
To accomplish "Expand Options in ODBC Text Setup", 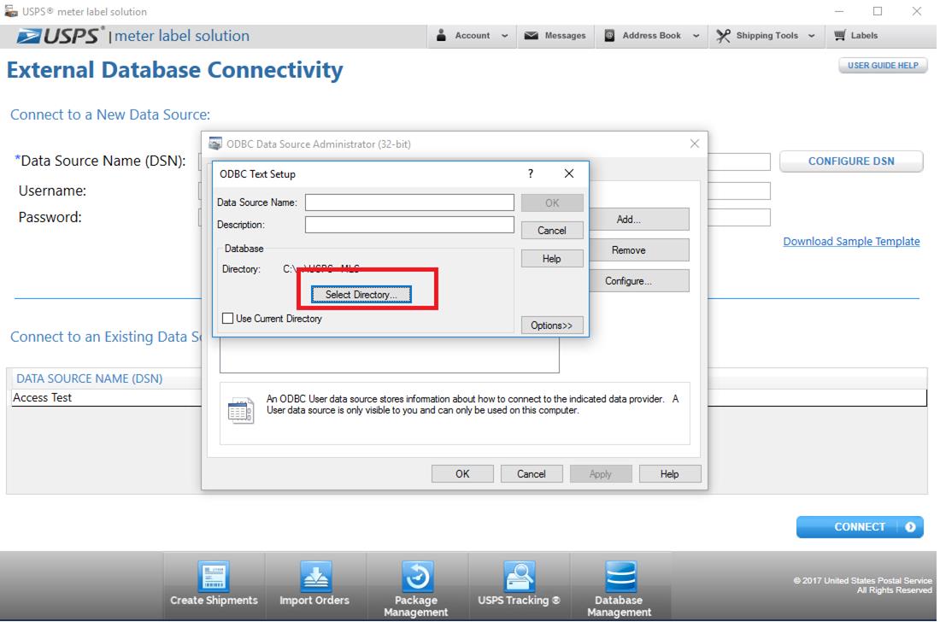I will 551,326.
